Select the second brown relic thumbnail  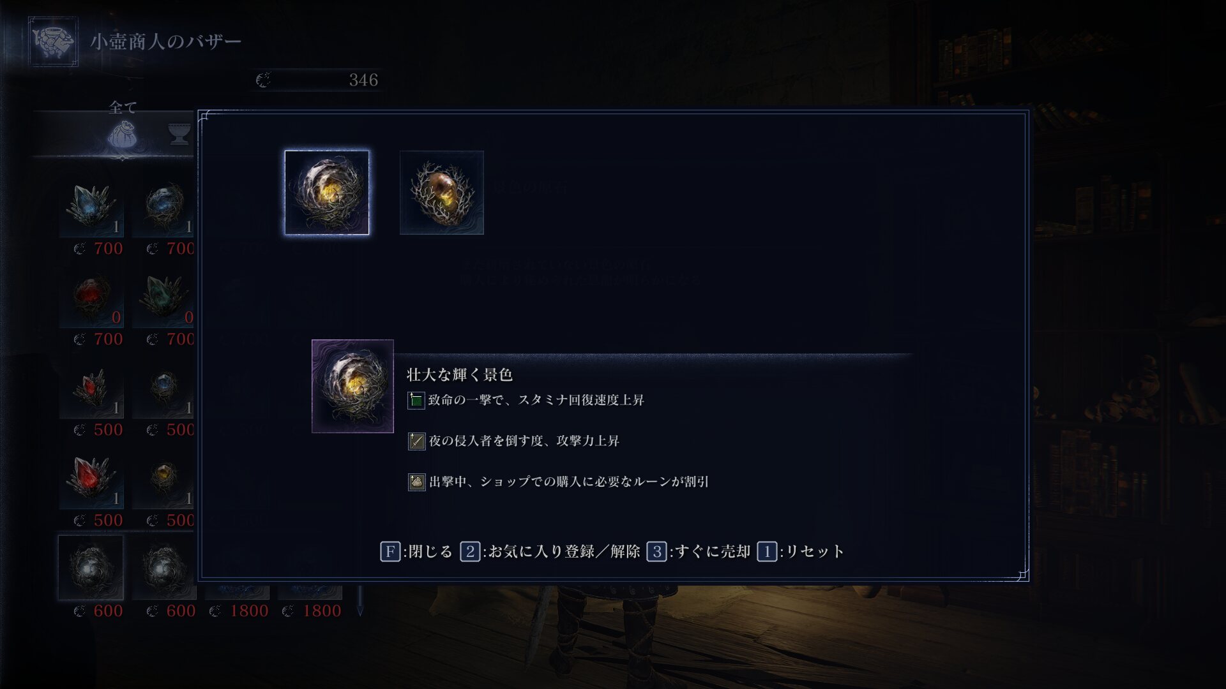(442, 193)
